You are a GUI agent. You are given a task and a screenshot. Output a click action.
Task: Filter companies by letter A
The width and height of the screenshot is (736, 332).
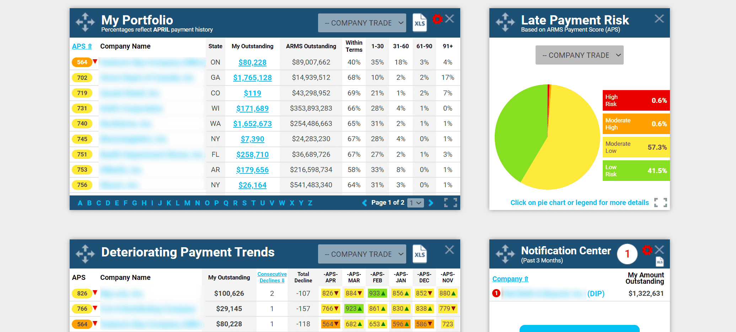80,203
